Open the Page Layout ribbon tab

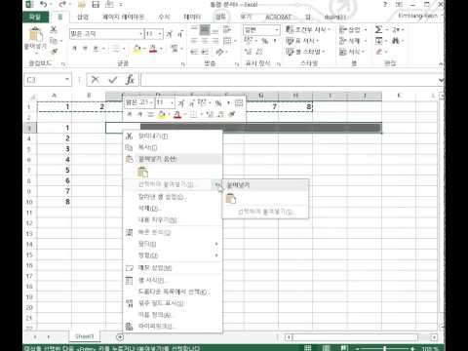[123, 17]
